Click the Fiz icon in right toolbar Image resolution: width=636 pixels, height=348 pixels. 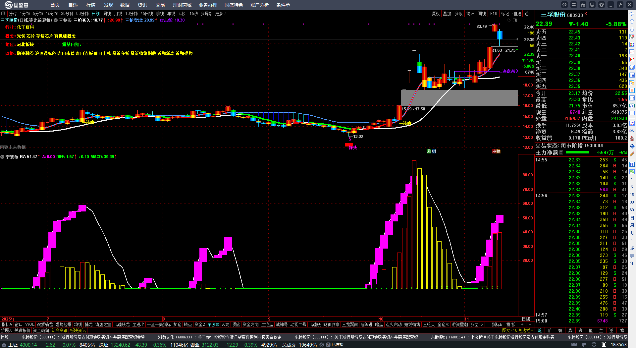pos(632,98)
